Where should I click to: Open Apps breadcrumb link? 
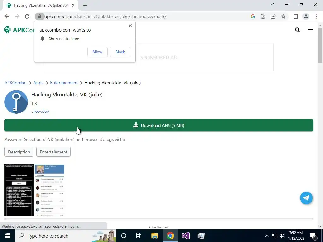[x=38, y=83]
